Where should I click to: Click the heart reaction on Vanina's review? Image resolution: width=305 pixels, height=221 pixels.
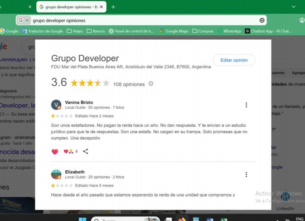55,152
